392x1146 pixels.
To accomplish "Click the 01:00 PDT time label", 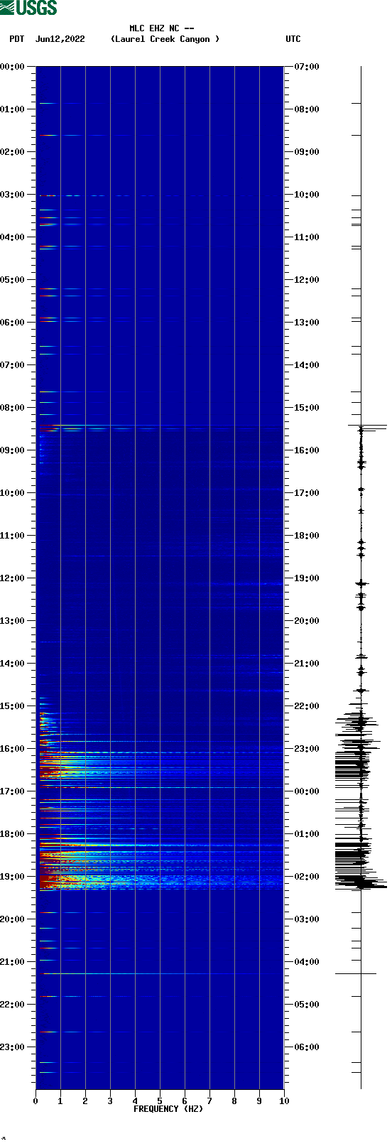I will coord(13,109).
